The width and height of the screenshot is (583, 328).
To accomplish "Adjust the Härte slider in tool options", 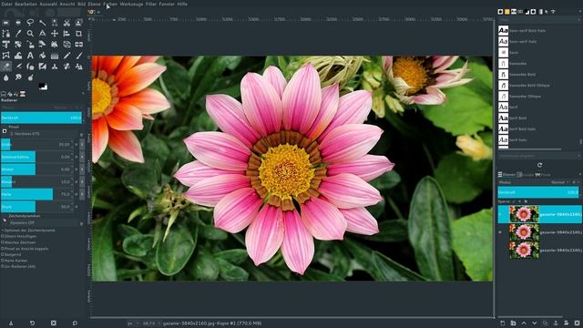I will [36, 194].
